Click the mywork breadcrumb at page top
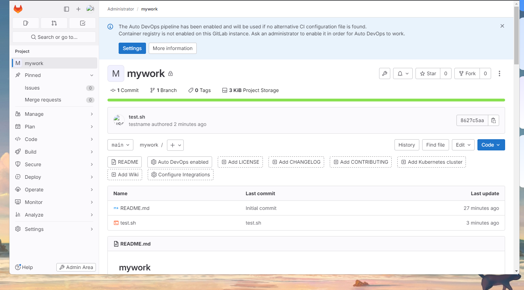This screenshot has height=290, width=524. click(149, 9)
